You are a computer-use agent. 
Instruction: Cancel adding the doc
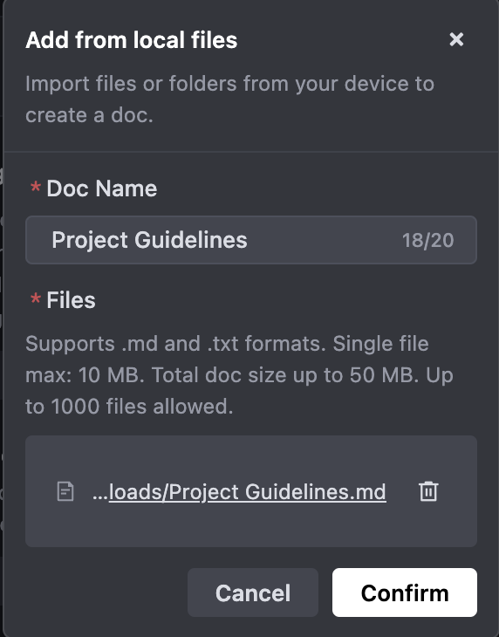[252, 592]
